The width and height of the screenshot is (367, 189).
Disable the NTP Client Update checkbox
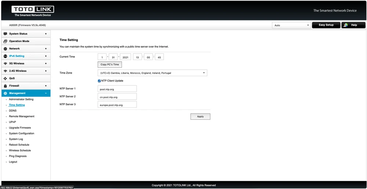[x=99, y=81]
